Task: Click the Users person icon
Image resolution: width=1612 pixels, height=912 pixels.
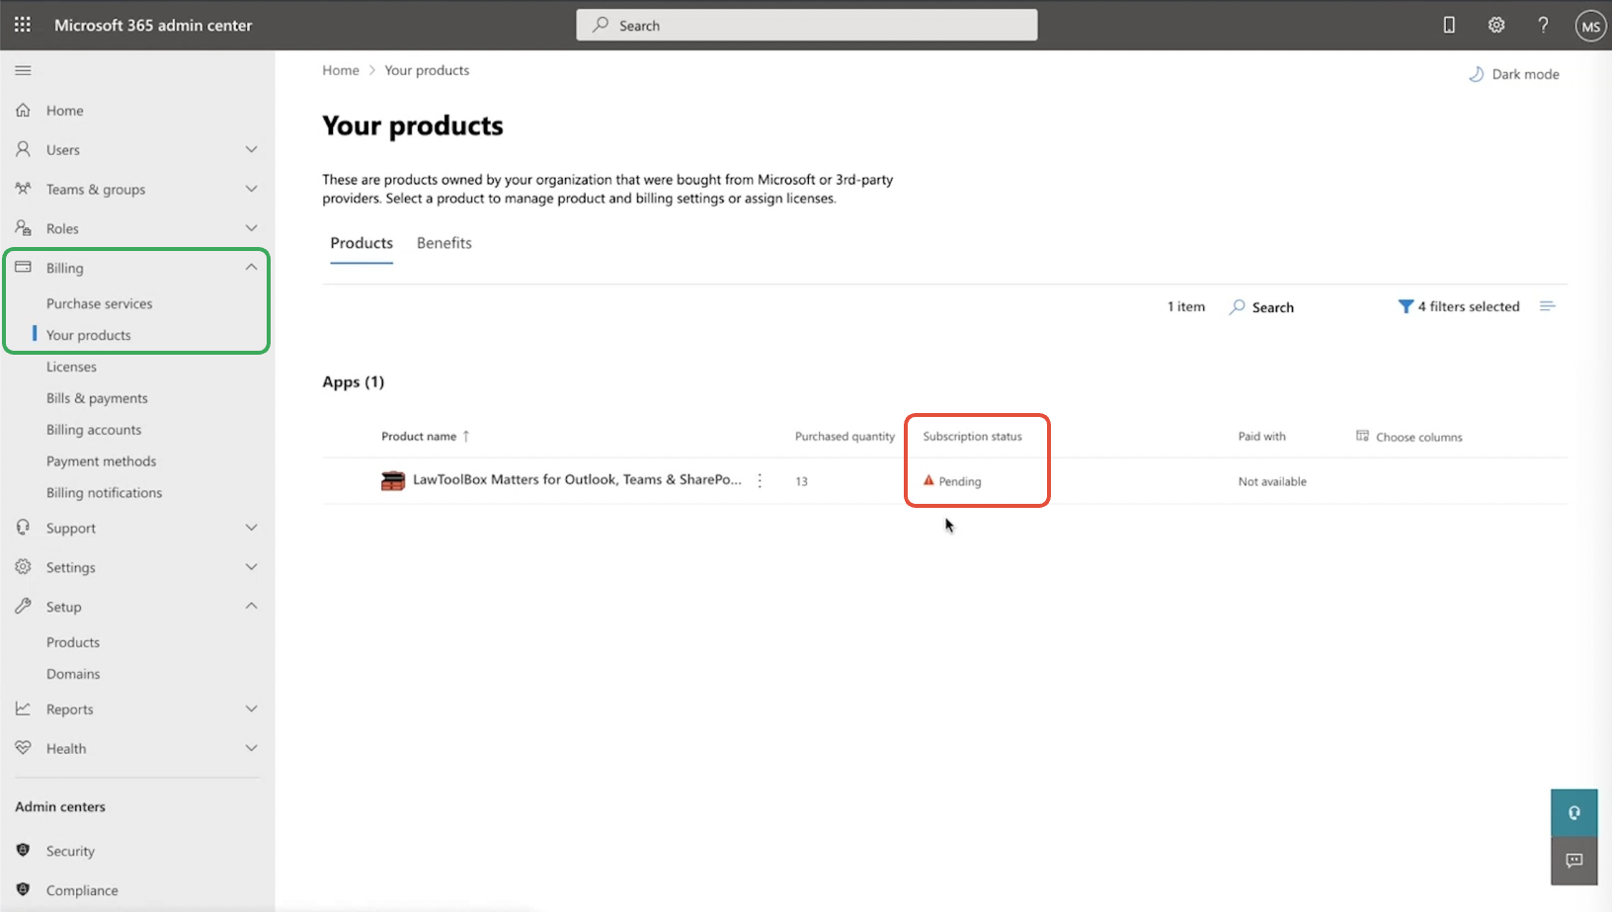Action: 23,149
